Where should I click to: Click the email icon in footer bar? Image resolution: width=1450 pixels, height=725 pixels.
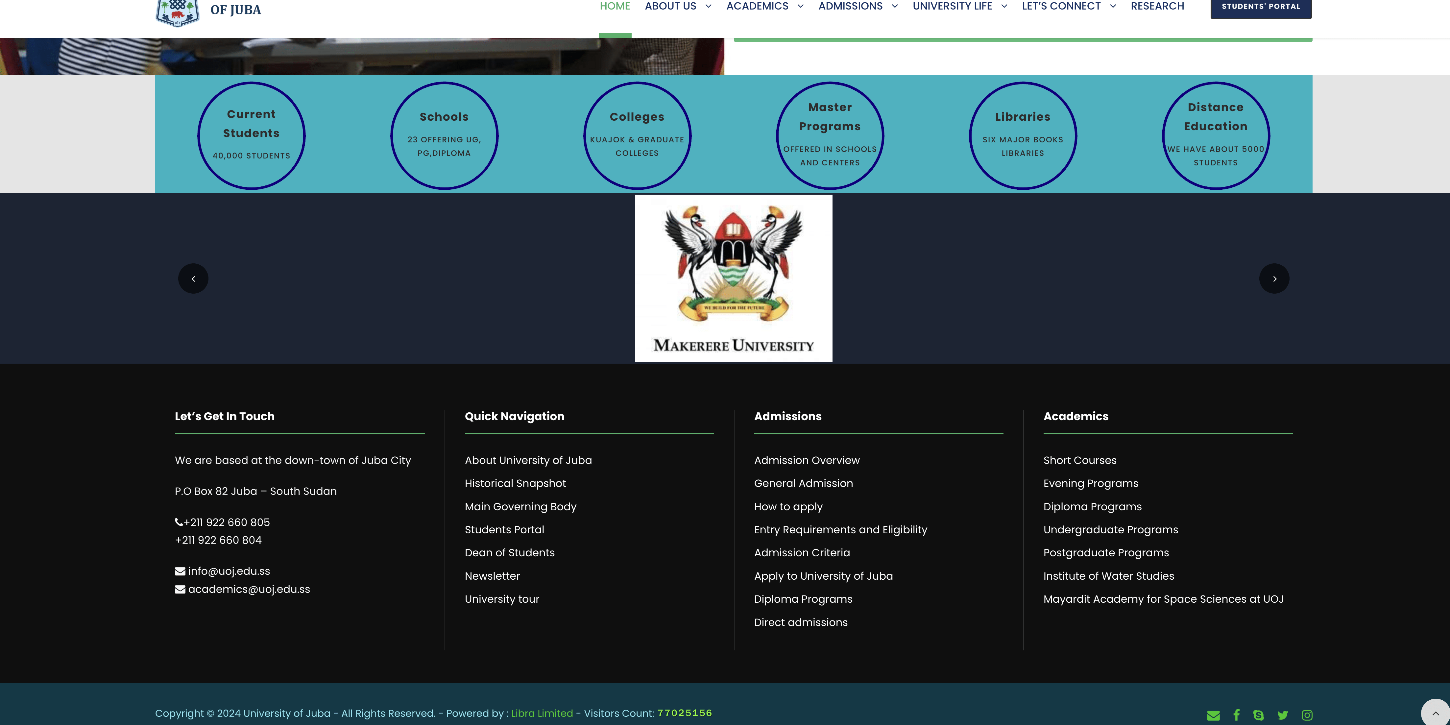click(1213, 715)
